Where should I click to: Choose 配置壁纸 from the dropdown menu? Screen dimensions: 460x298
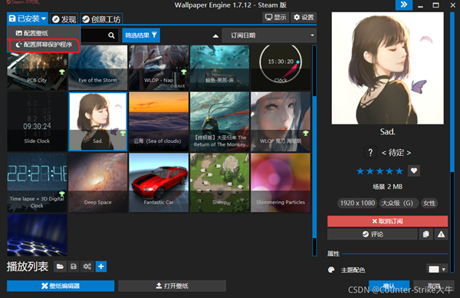point(31,33)
